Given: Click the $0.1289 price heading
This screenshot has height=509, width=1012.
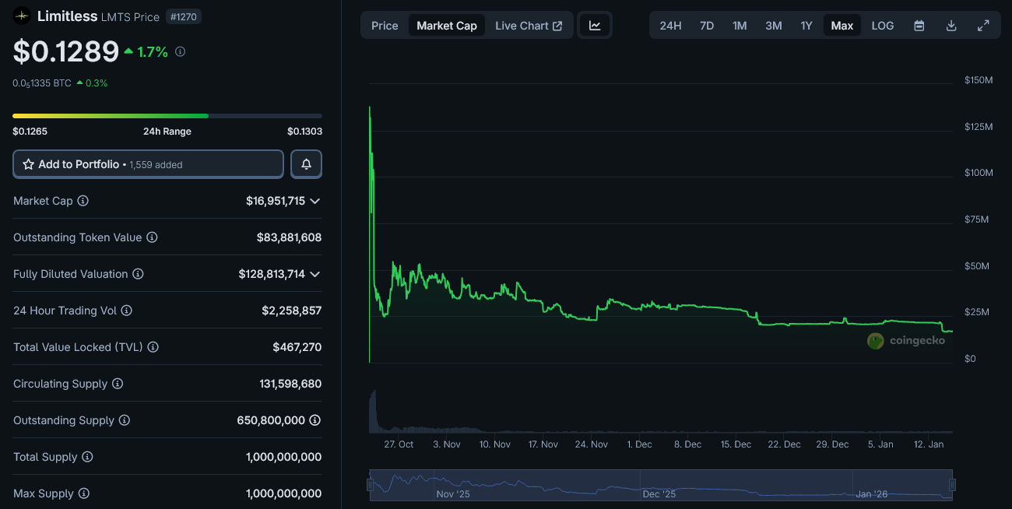Looking at the screenshot, I should 66,51.
